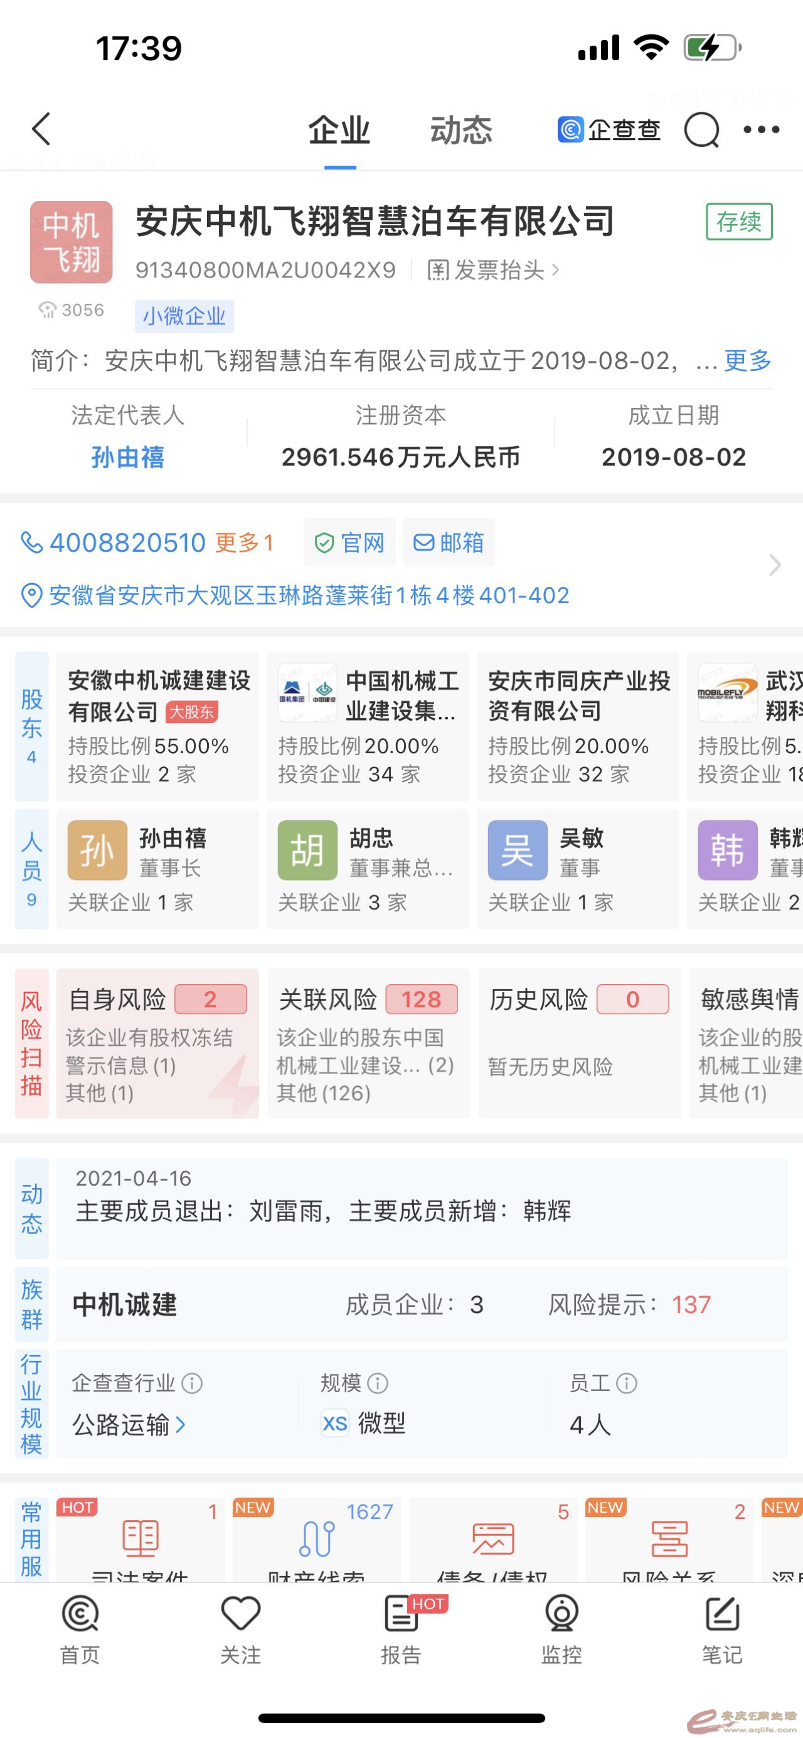The image size is (803, 1738).
Task: Open the 自身风险 risk card
Action: coord(157,1043)
